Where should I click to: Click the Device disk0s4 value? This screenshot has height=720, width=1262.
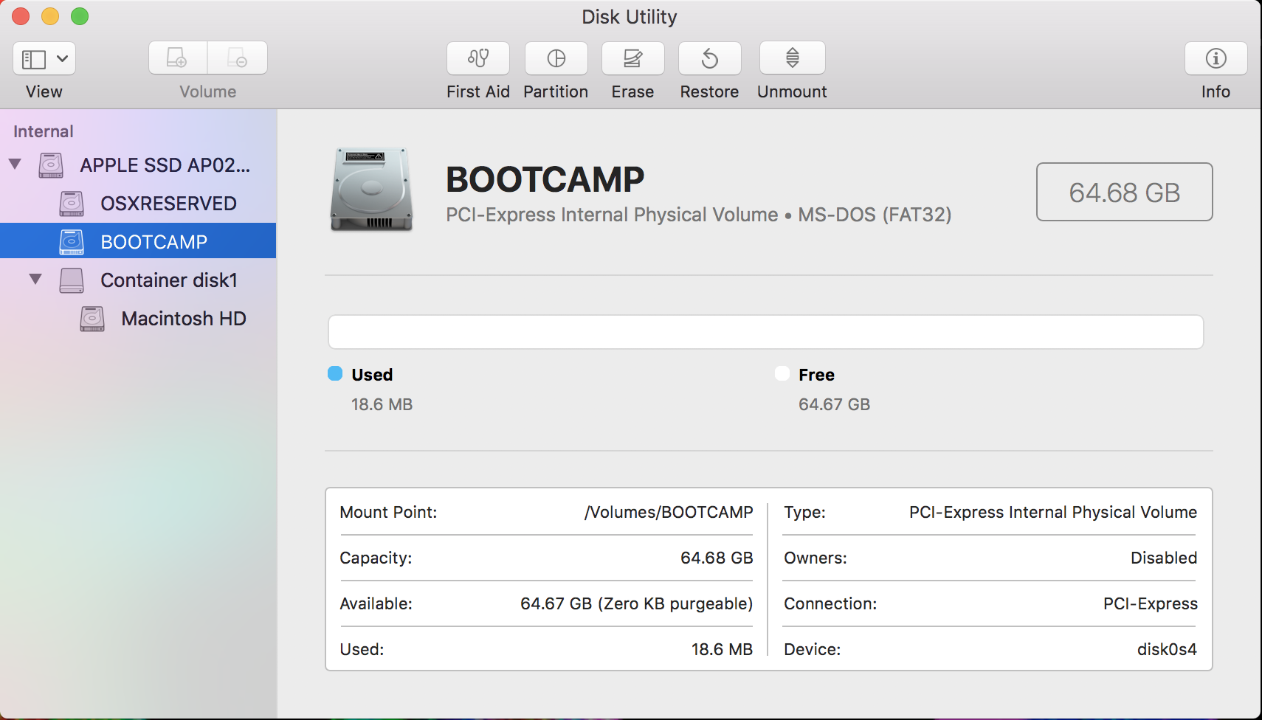pos(1167,649)
